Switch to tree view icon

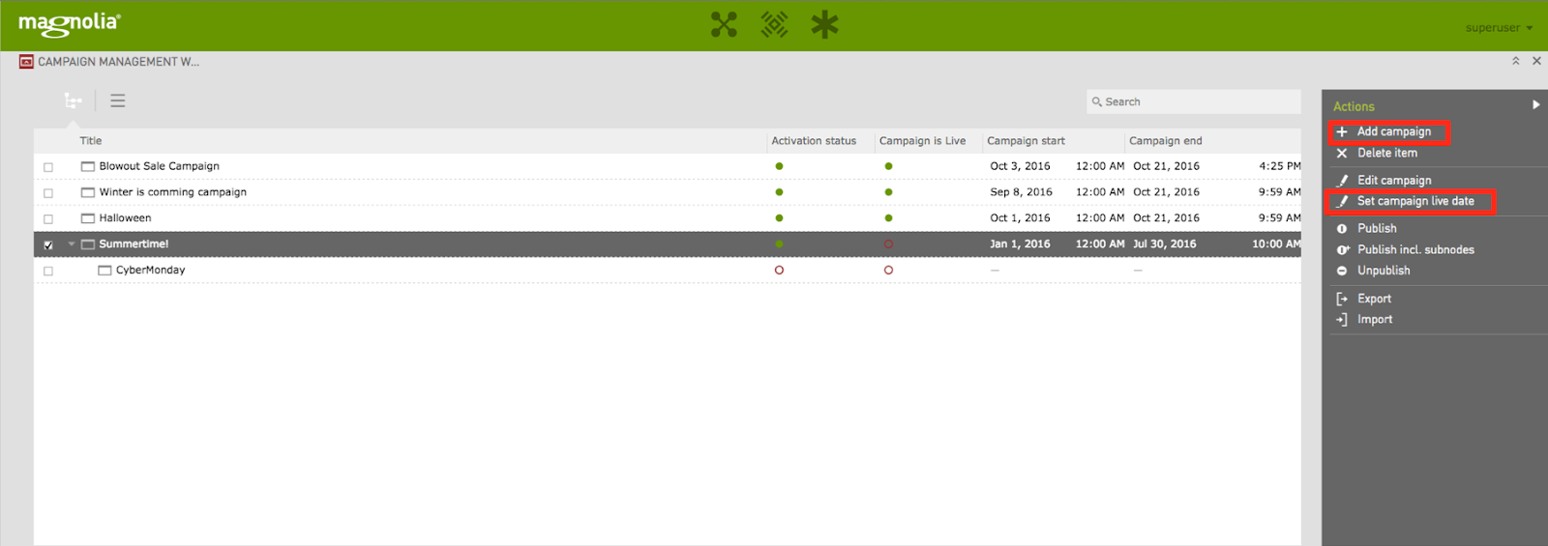click(73, 101)
